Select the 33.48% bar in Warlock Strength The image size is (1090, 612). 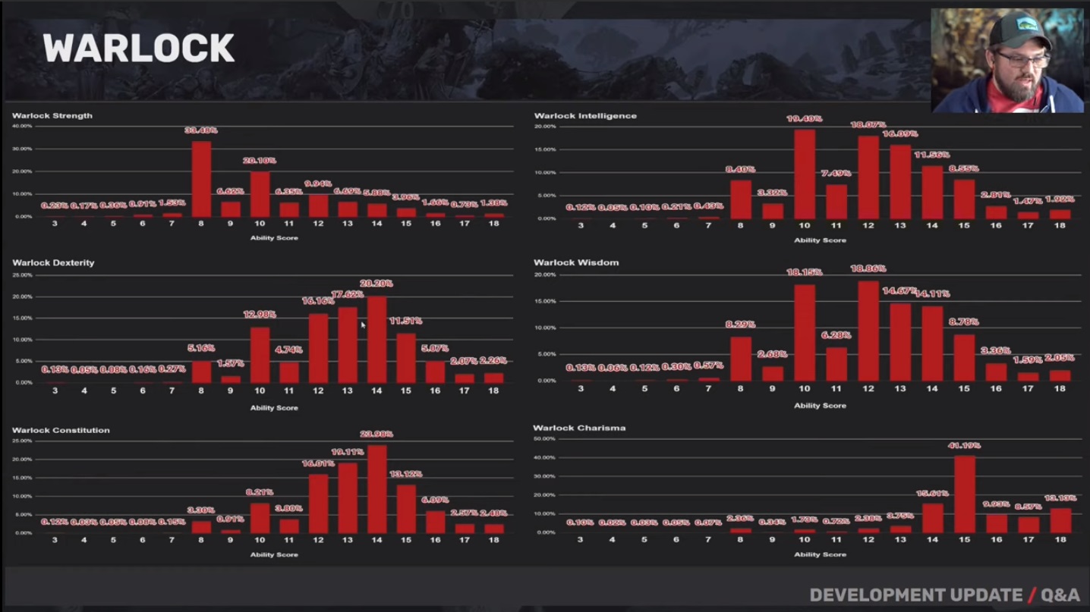[201, 179]
